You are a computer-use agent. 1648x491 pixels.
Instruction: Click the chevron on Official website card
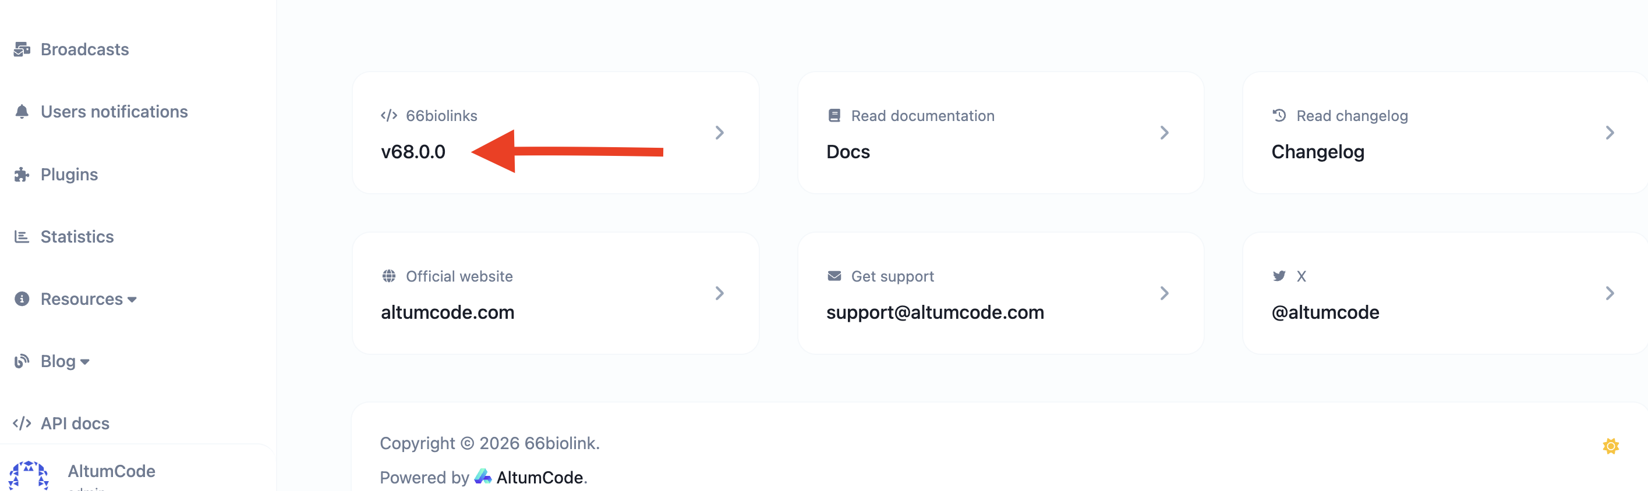(720, 293)
